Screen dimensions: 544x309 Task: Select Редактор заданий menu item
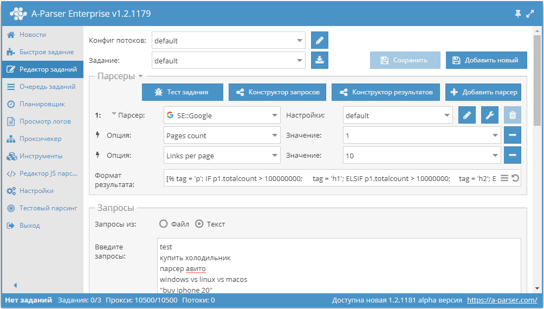(x=43, y=69)
